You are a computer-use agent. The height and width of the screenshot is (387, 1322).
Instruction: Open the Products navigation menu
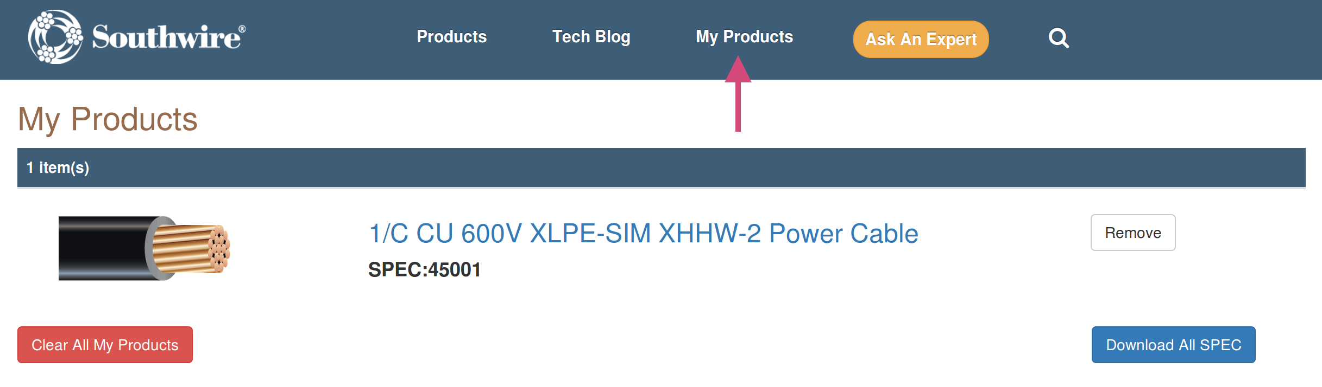(x=451, y=37)
